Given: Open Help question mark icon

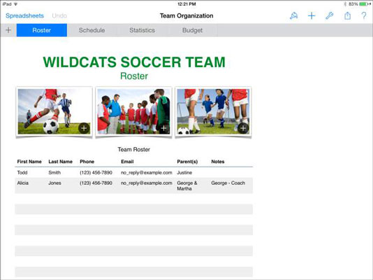Looking at the screenshot, I should [x=364, y=15].
